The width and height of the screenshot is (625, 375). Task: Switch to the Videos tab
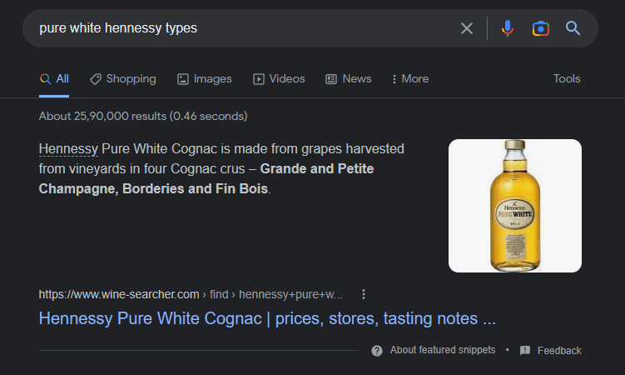click(x=279, y=79)
